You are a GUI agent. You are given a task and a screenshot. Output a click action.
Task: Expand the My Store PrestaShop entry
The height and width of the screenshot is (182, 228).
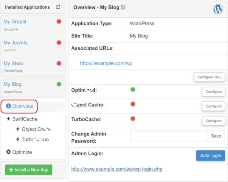[13, 63]
